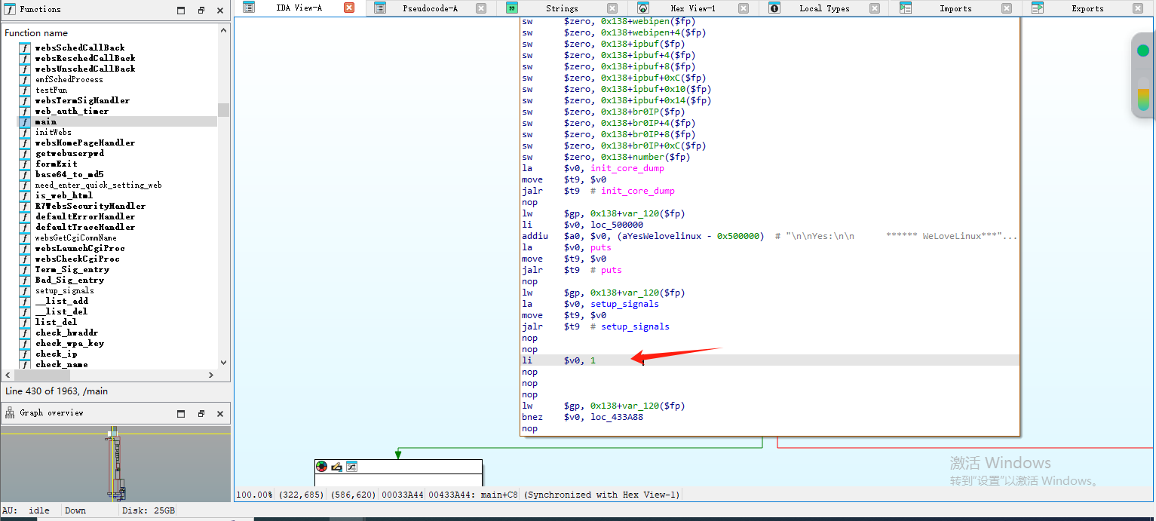Click loc_433A88 branch target
The width and height of the screenshot is (1156, 521).
point(617,417)
